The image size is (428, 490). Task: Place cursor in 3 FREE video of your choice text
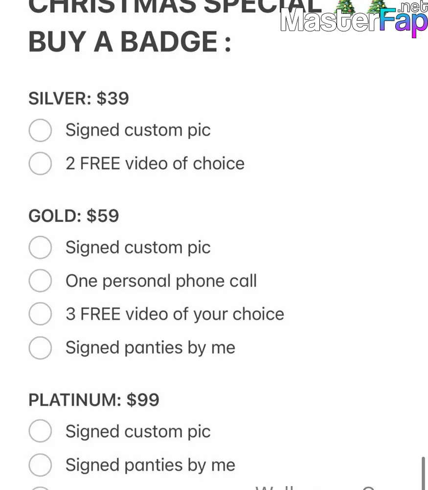tap(175, 314)
